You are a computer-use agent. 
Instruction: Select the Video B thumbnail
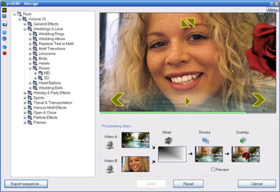tap(136, 164)
